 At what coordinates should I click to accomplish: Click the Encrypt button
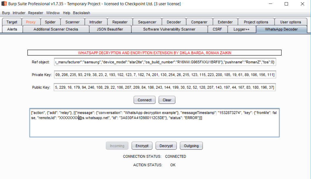(142, 146)
